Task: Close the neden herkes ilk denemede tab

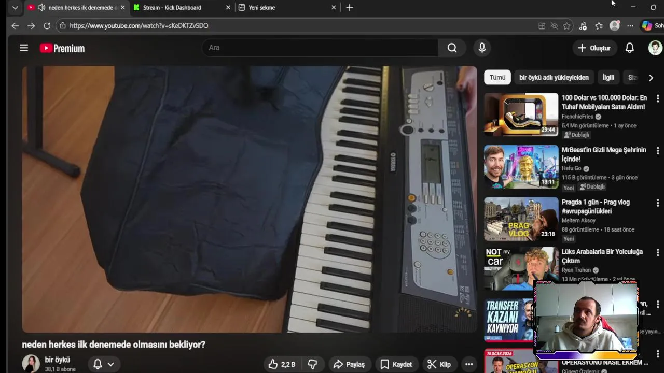Action: (122, 7)
